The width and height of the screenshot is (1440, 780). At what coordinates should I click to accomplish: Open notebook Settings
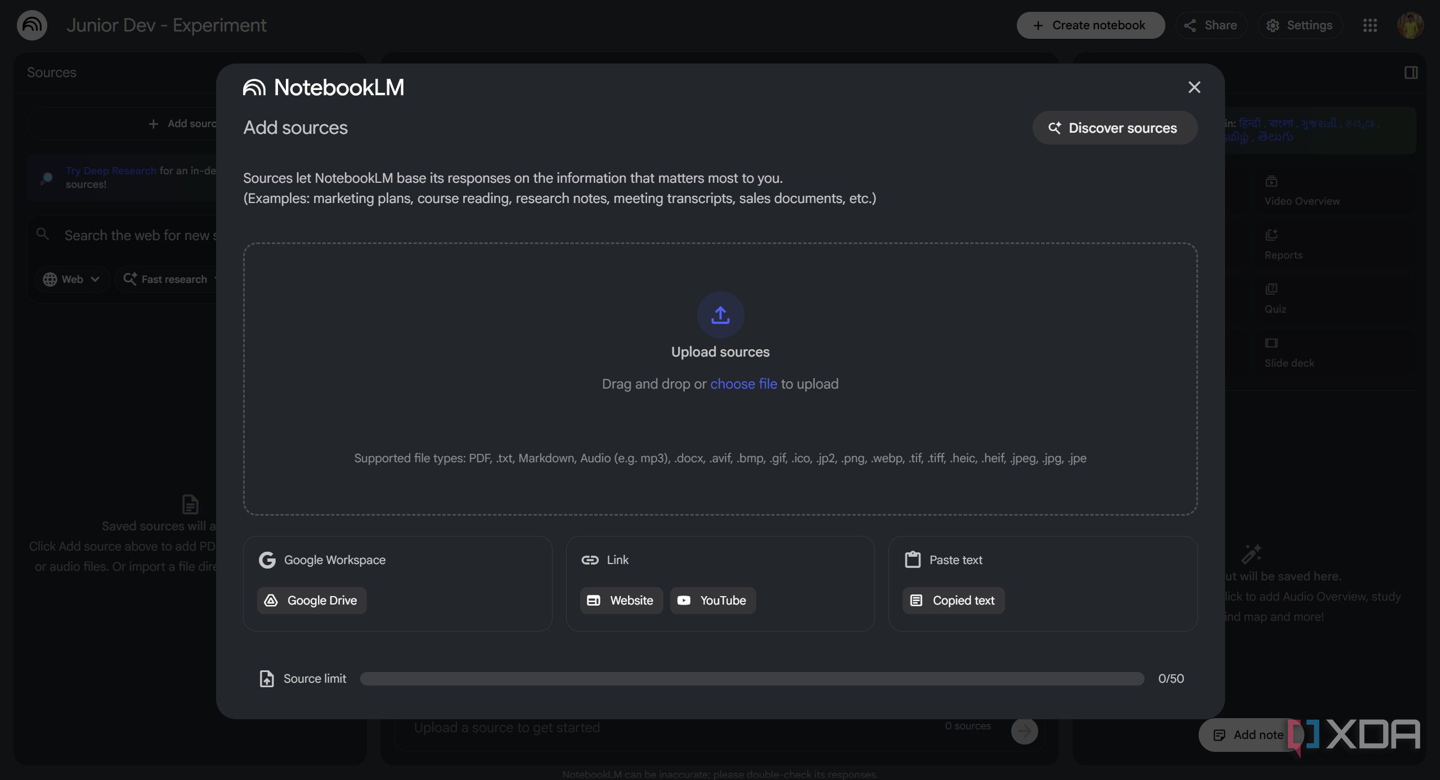coord(1300,25)
